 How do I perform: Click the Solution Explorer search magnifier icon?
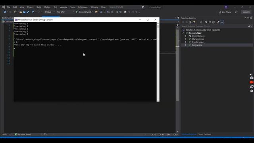(x=249, y=26)
